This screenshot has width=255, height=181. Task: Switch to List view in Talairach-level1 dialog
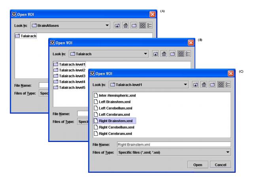(x=220, y=85)
